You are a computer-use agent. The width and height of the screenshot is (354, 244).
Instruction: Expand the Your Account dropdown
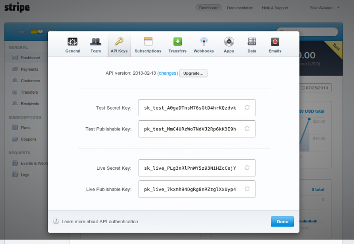(324, 8)
